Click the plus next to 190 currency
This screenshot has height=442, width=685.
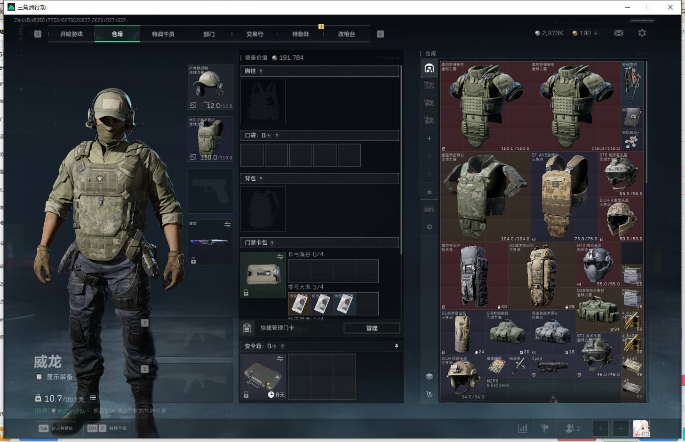coord(596,33)
